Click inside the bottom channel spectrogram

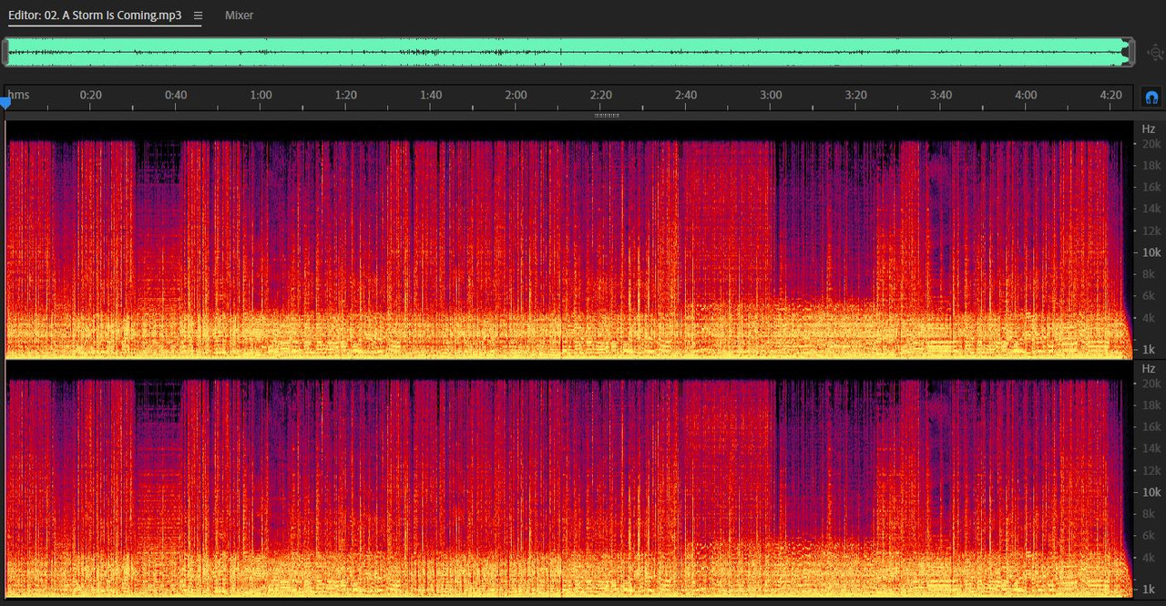pos(569,479)
